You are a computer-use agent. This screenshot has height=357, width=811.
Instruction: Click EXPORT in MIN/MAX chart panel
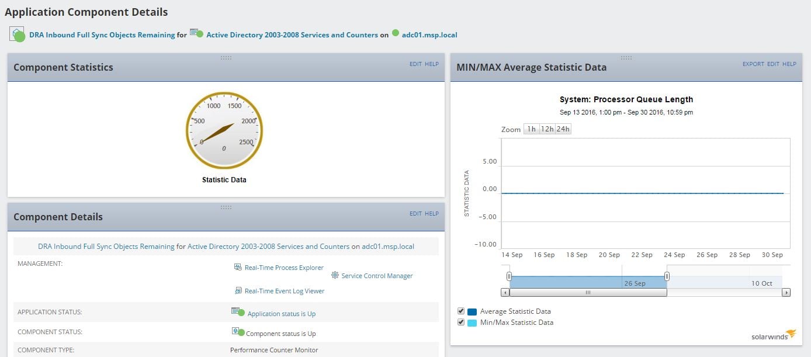point(753,64)
